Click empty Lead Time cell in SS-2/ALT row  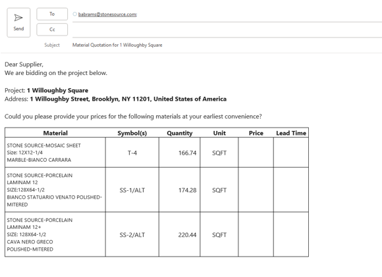pyautogui.click(x=291, y=235)
